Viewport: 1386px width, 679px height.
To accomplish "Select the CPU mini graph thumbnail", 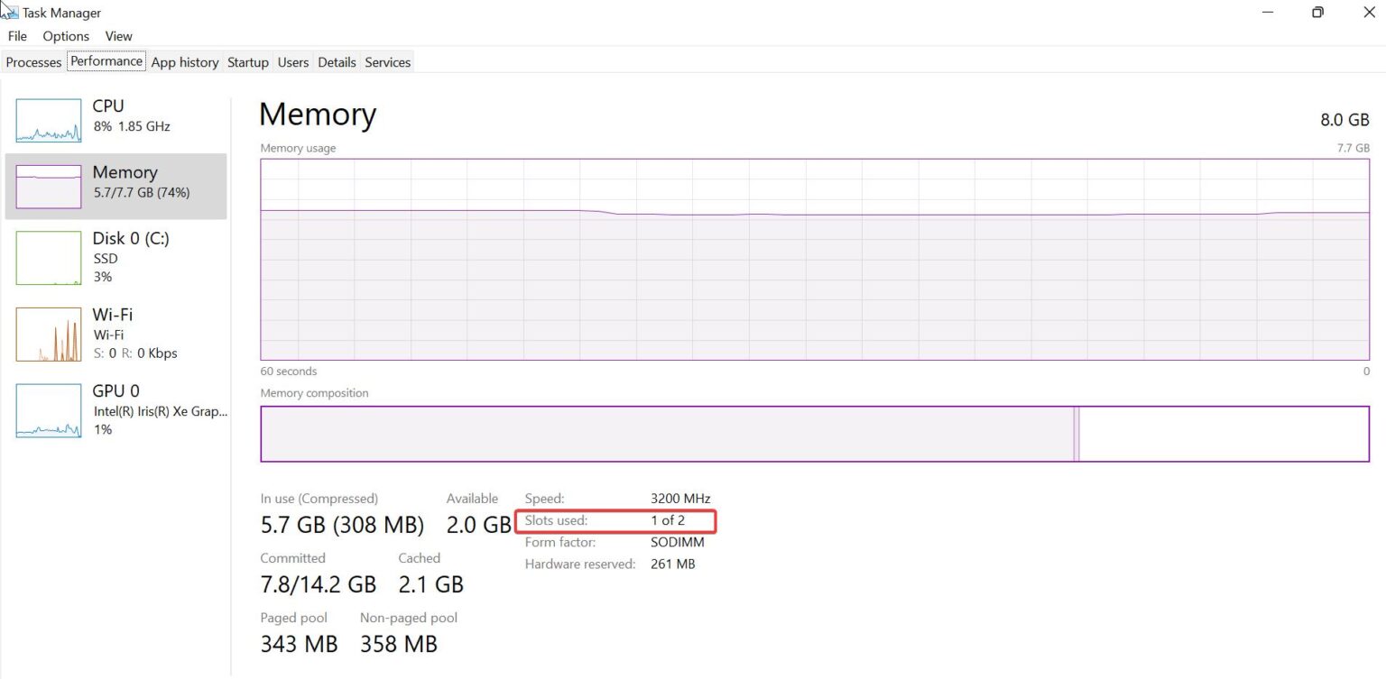I will (x=49, y=121).
